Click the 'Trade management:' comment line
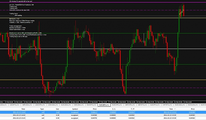 point(15,26)
